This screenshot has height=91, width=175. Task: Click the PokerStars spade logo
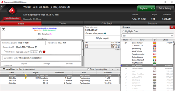12,11
